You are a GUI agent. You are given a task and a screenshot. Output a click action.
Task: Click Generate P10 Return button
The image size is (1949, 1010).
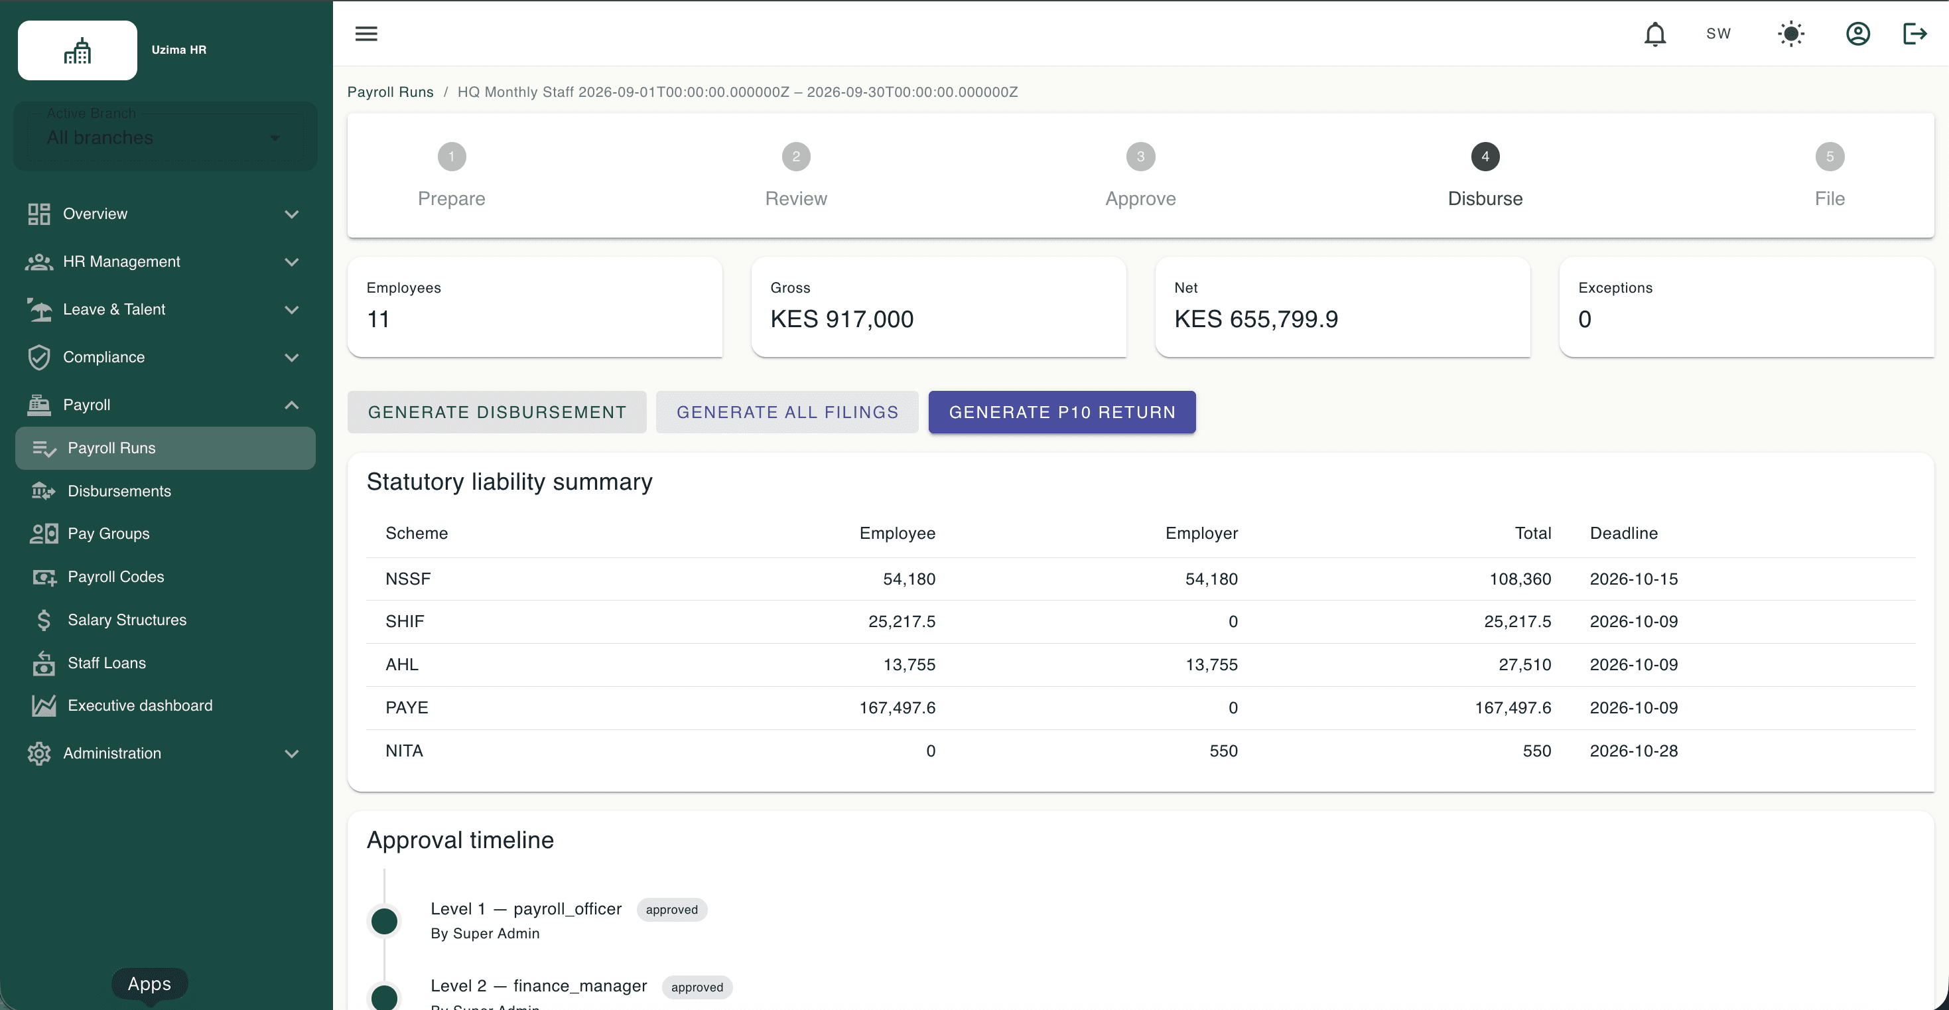coord(1062,412)
